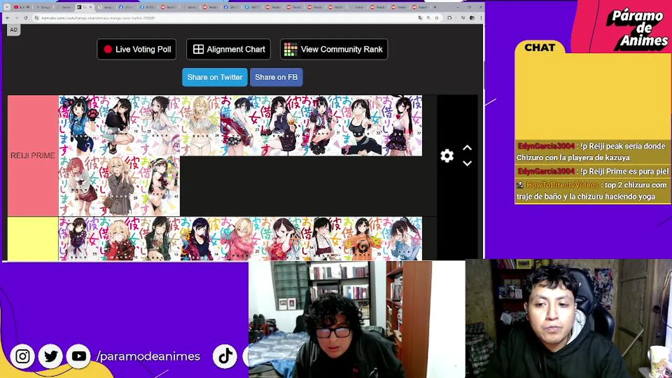The height and width of the screenshot is (378, 672).
Task: Switch to the Google tab next to YouTube
Action: [x=43, y=7]
